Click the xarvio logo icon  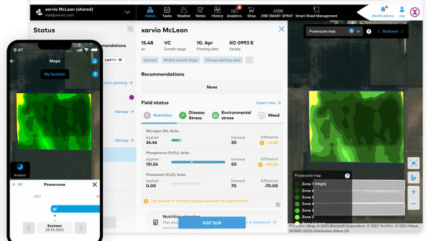[415, 12]
